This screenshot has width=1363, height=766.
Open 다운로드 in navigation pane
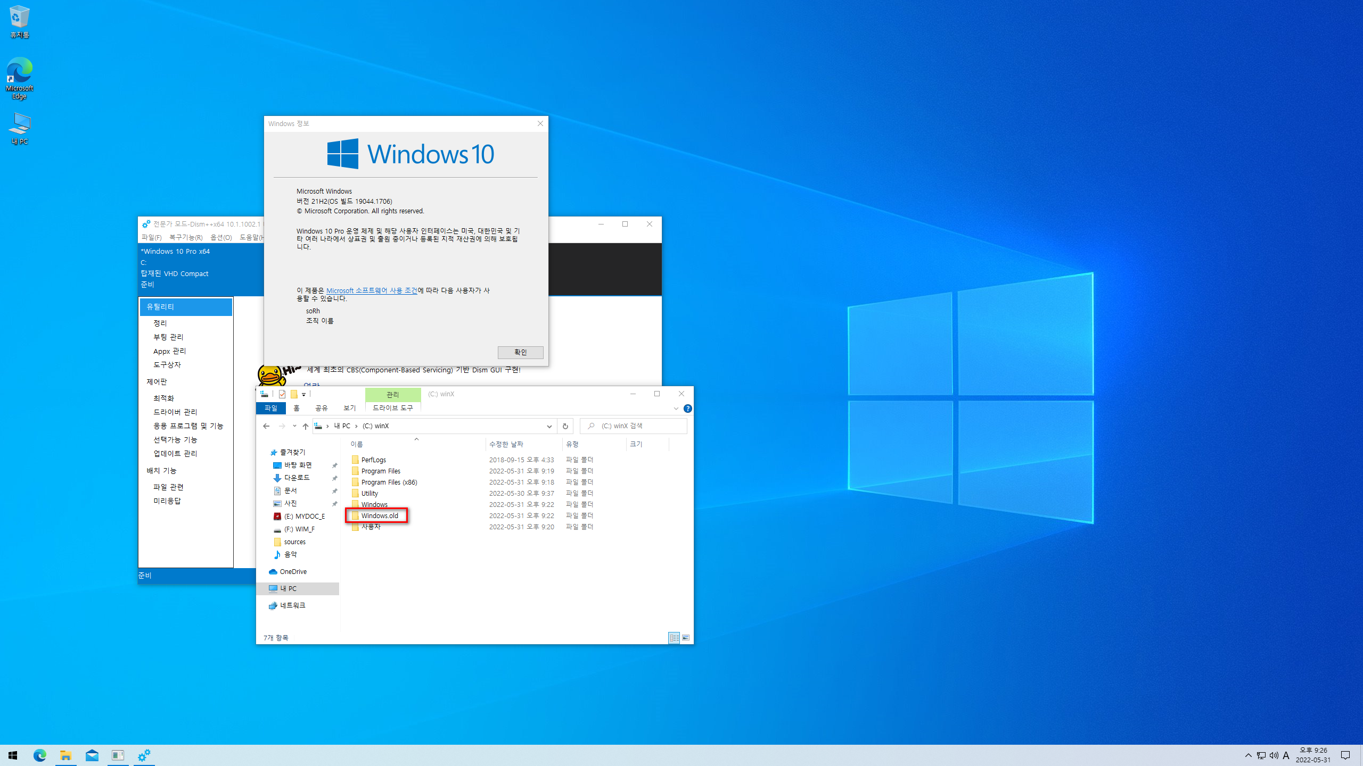click(x=297, y=478)
